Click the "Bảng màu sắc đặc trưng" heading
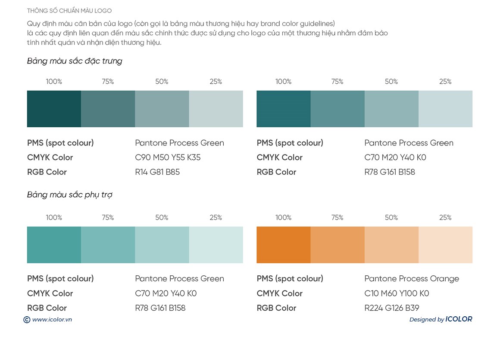This screenshot has height=337, width=500. tap(75, 61)
